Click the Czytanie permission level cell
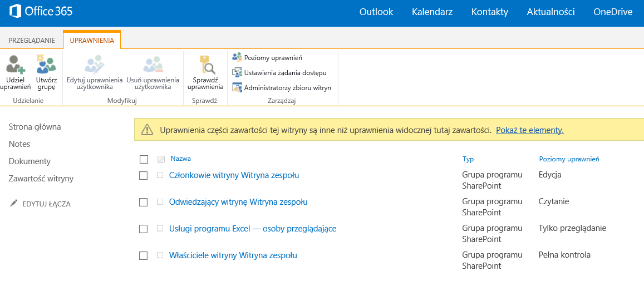This screenshot has height=286, width=644. (554, 202)
